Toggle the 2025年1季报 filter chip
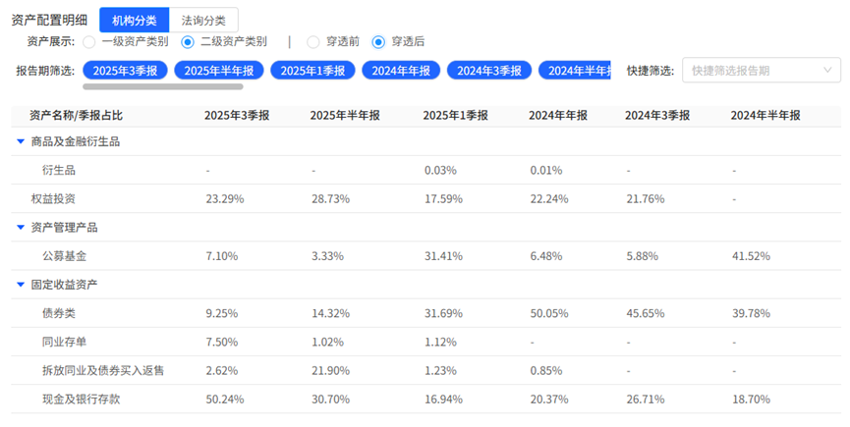Screen dimensions: 850x427 (x=312, y=70)
